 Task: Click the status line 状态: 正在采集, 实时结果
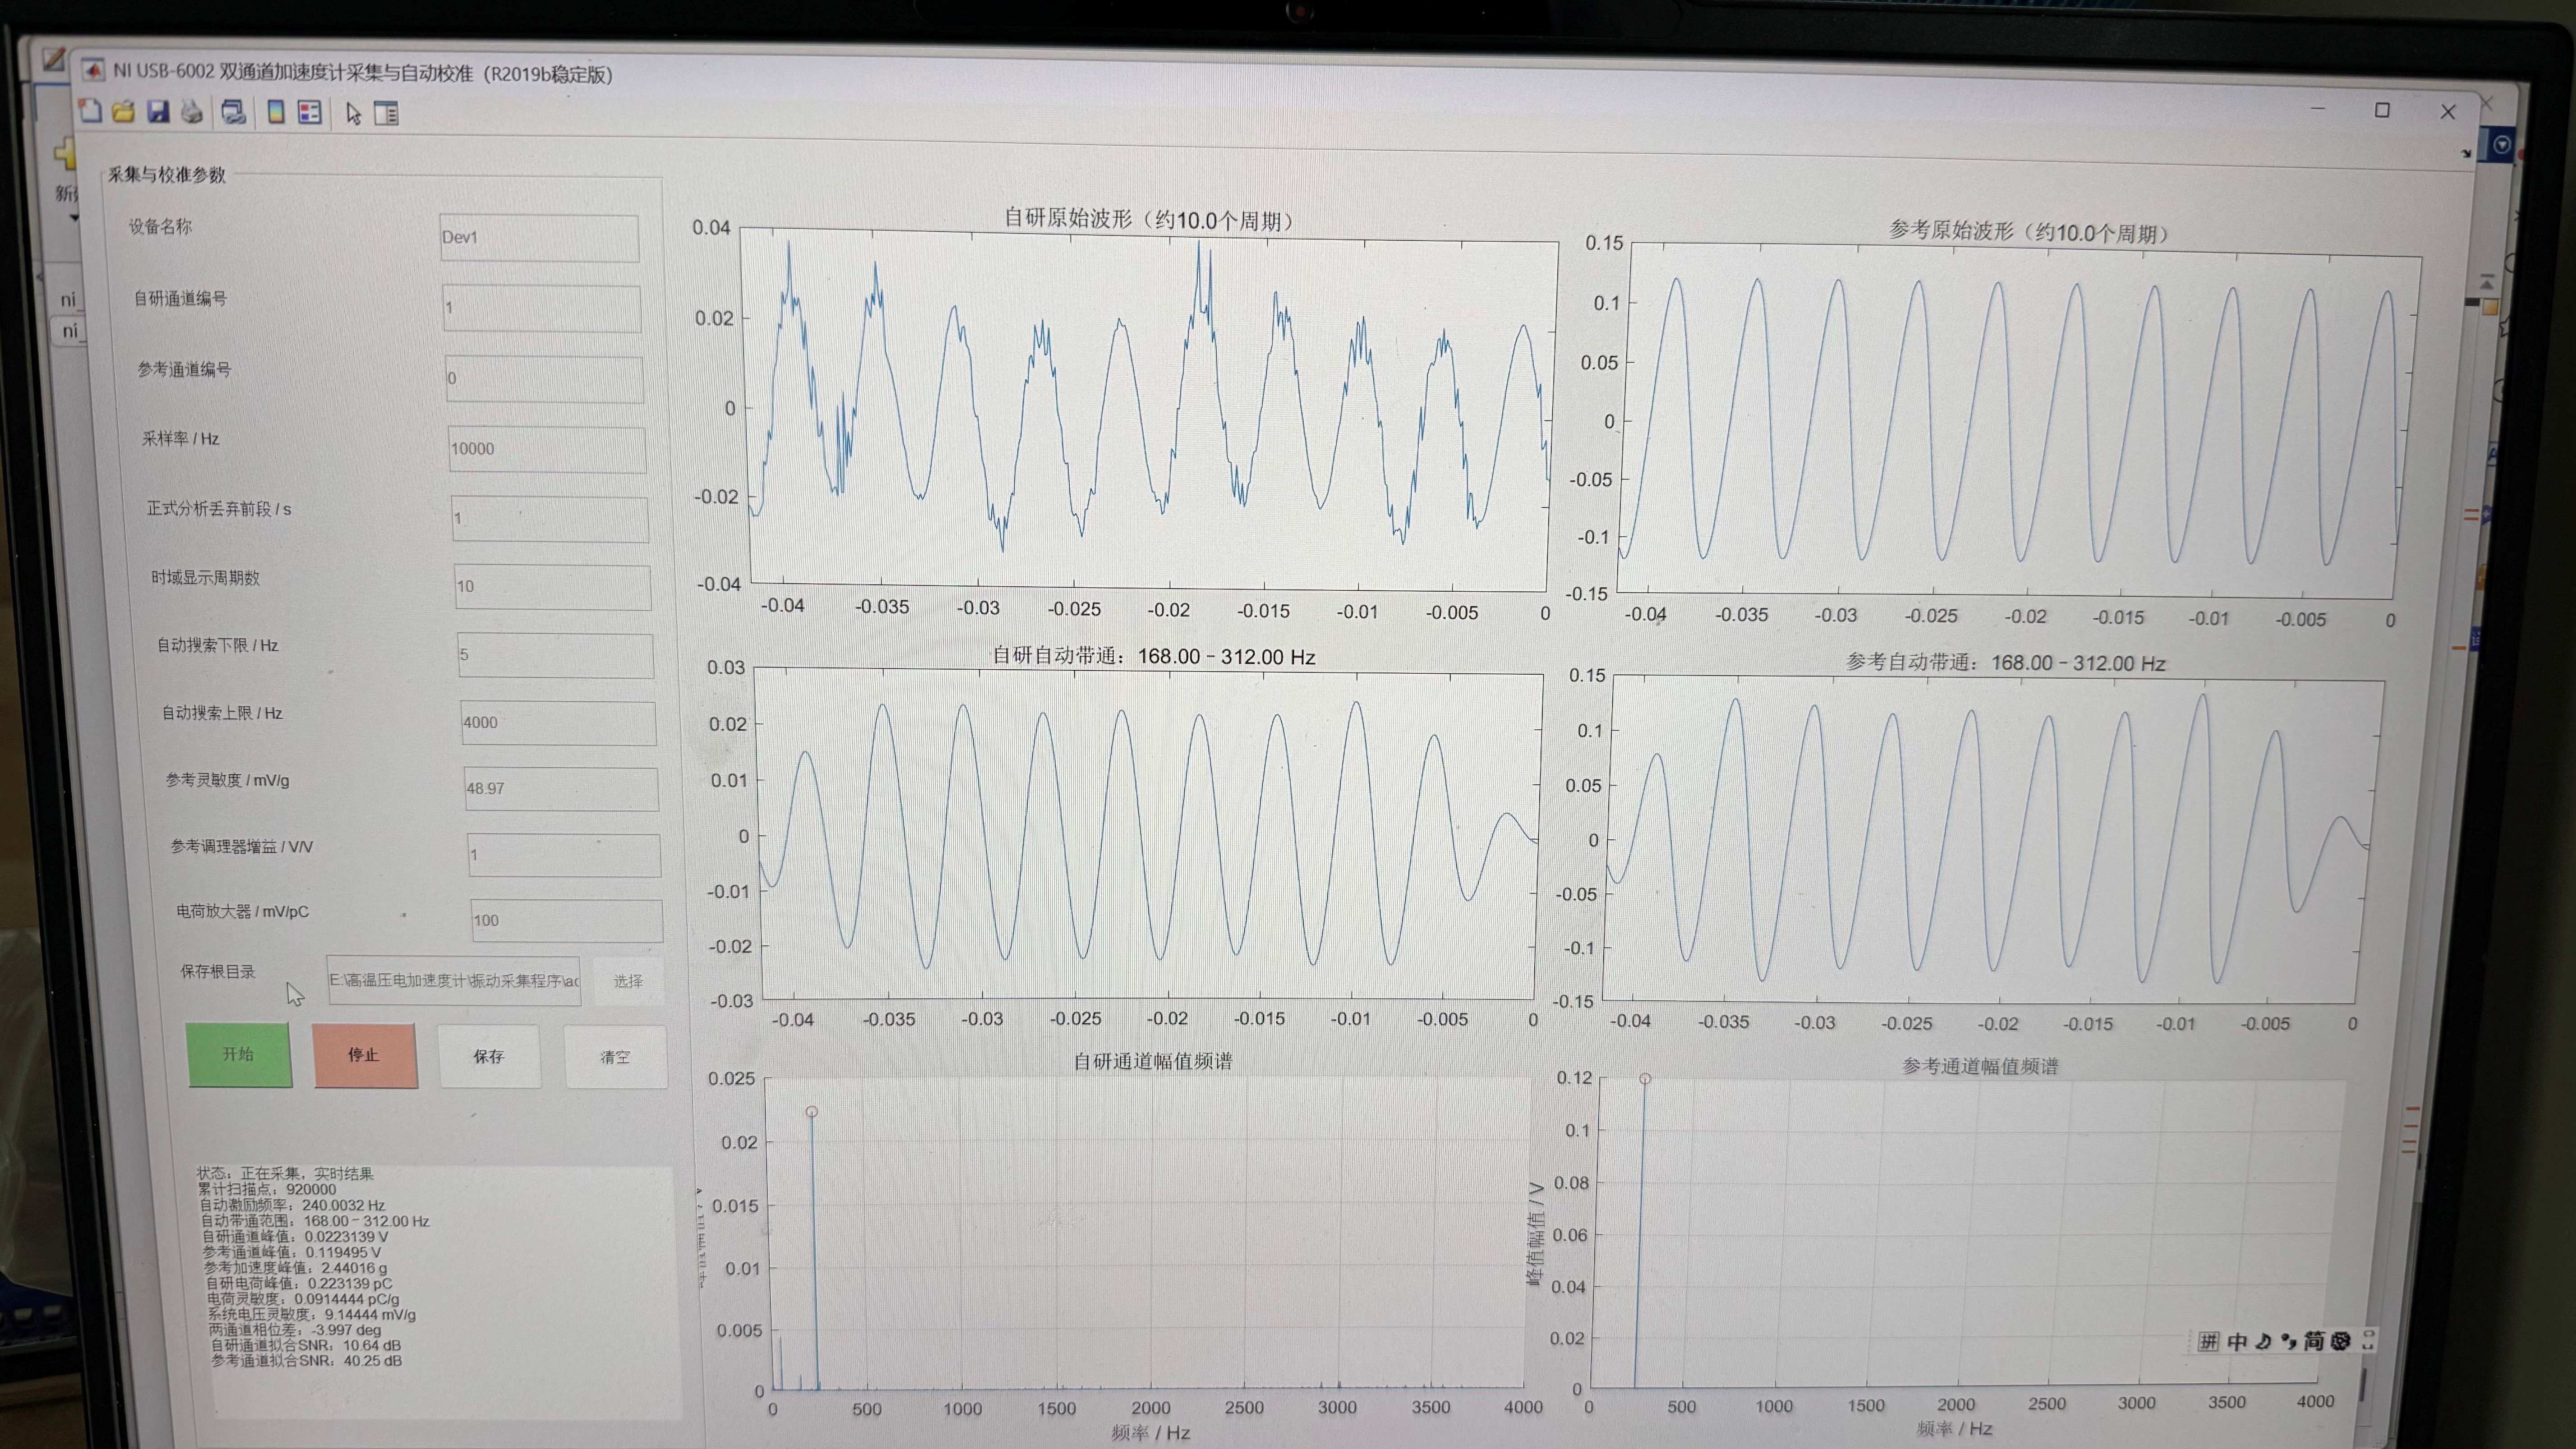285,1173
